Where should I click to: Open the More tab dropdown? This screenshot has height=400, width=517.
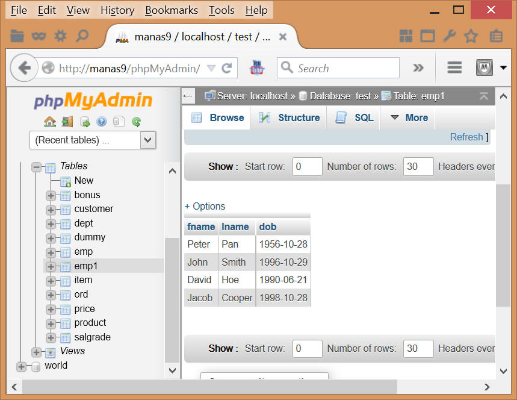click(409, 117)
